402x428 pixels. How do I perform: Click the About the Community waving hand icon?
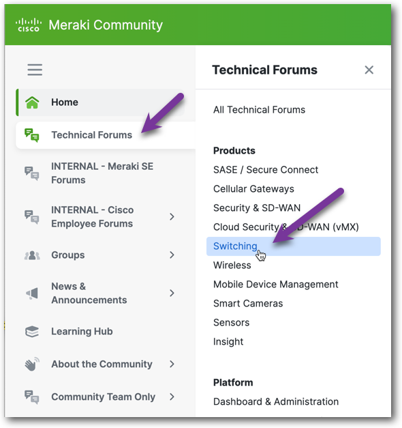32,364
